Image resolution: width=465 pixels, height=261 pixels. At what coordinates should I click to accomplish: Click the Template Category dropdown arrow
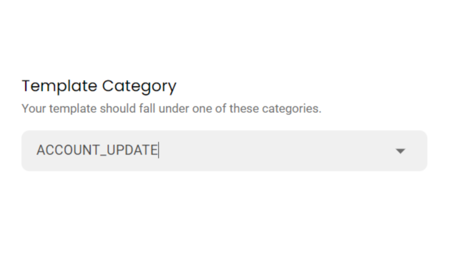400,151
